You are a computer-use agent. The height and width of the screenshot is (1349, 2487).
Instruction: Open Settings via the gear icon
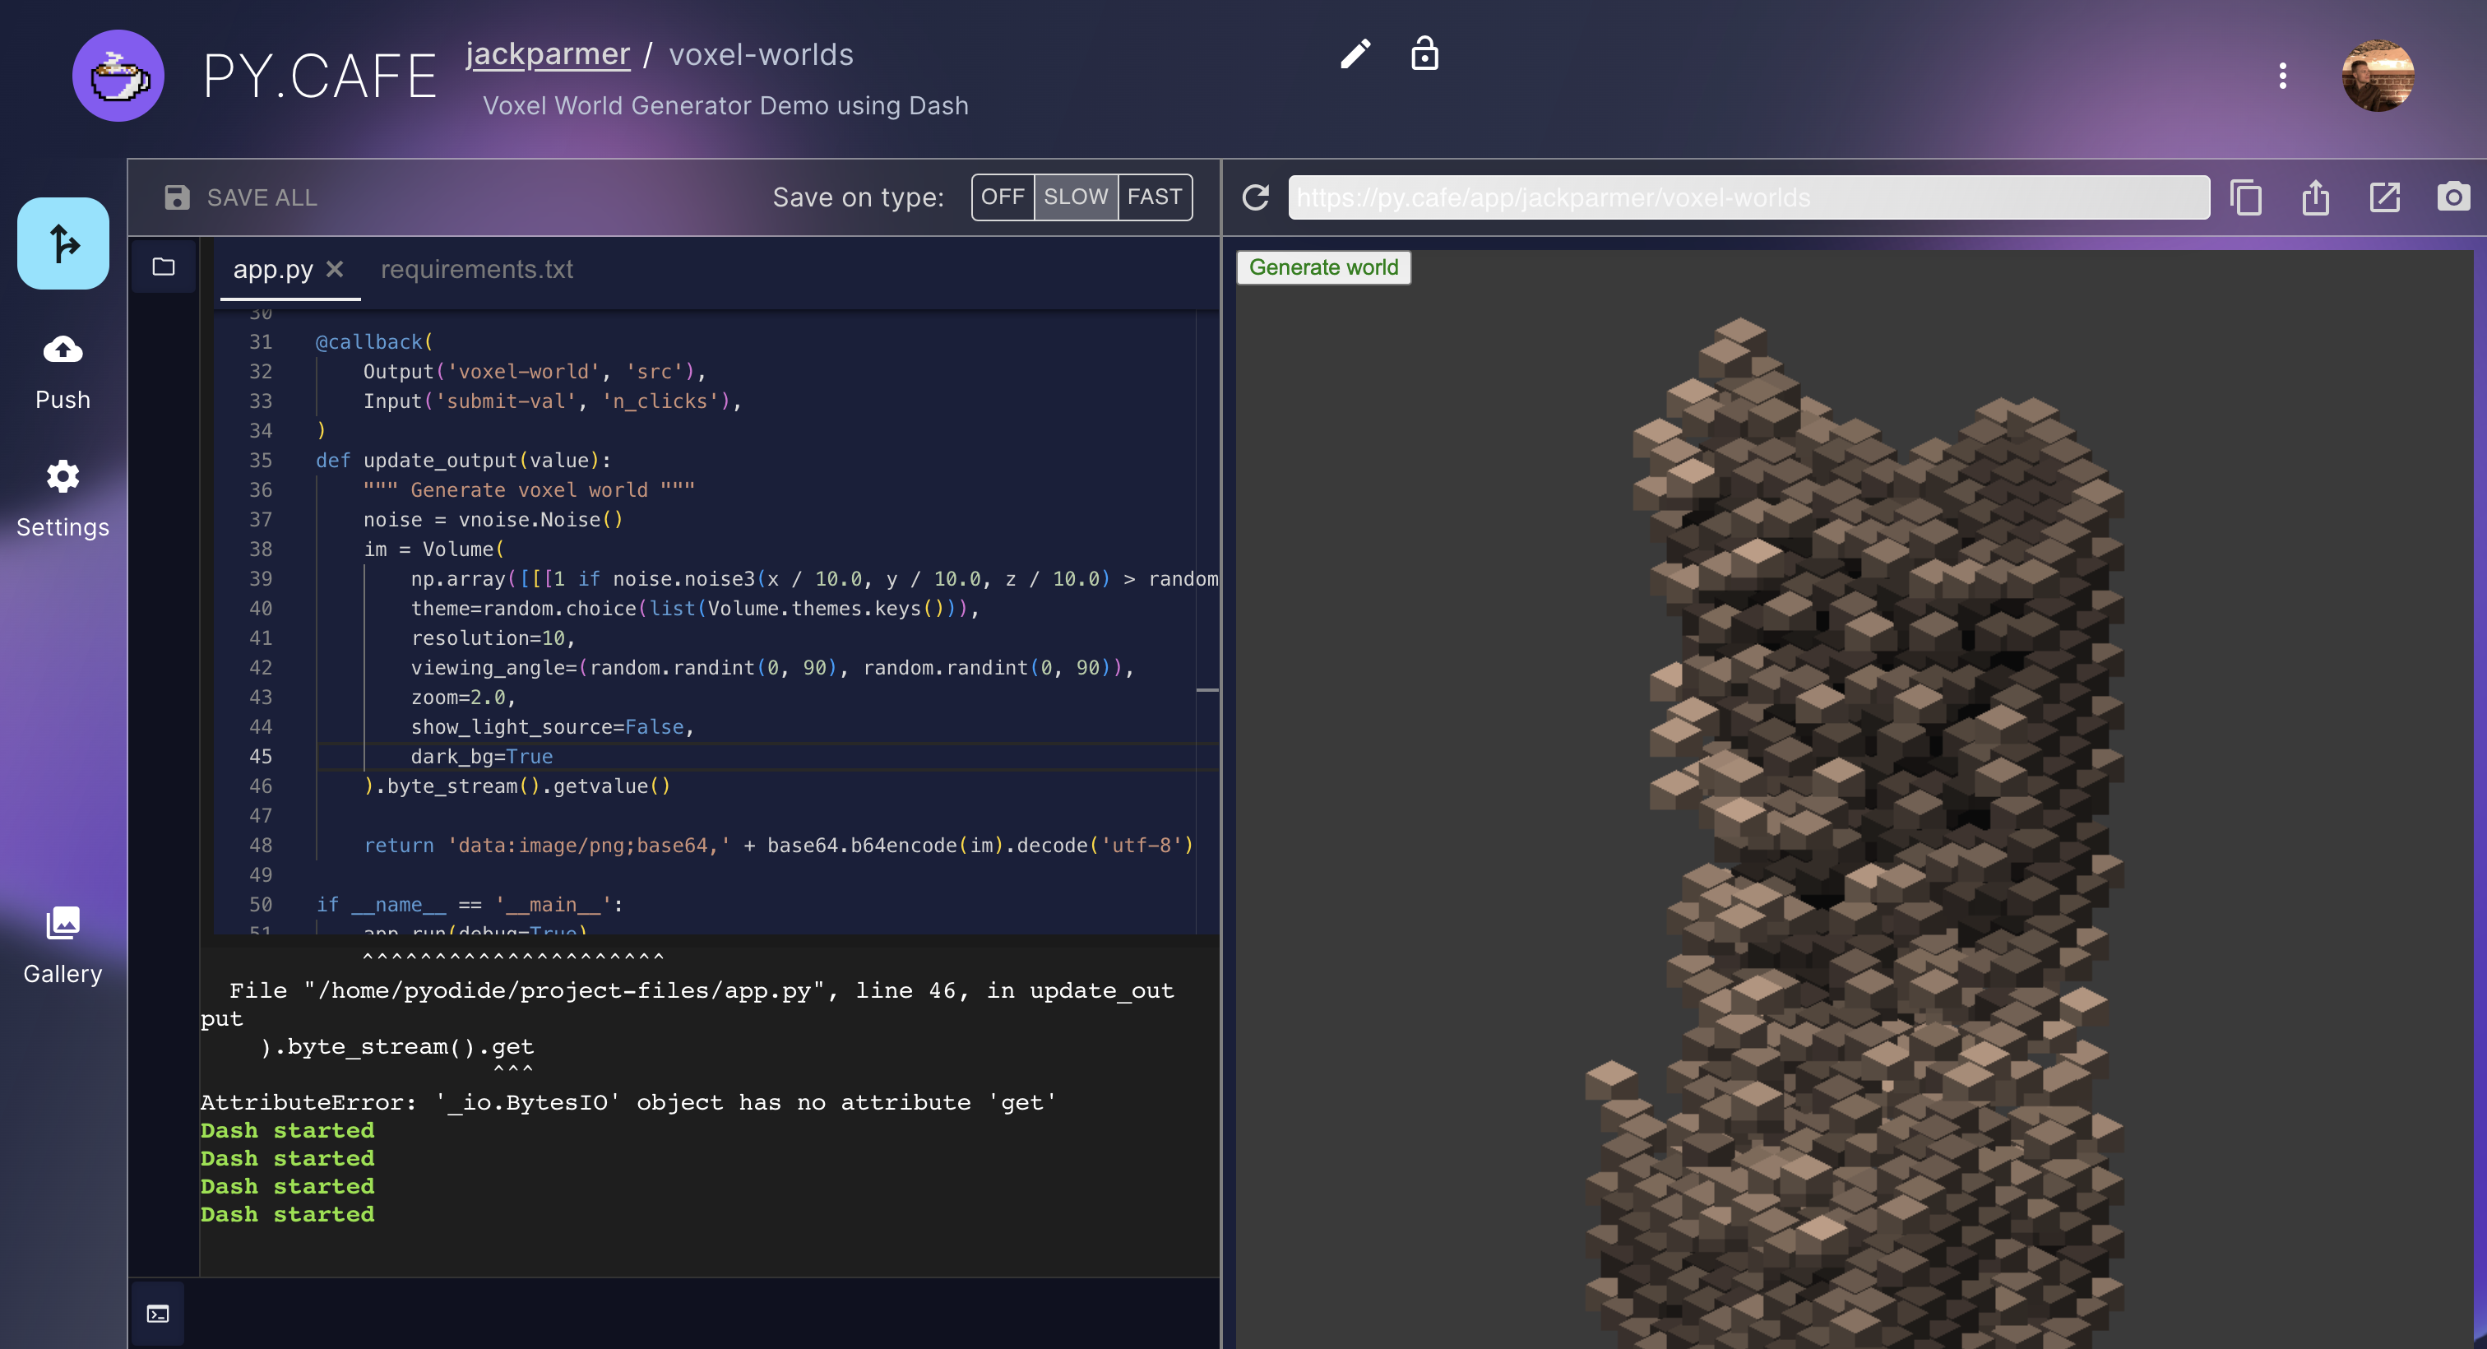62,476
